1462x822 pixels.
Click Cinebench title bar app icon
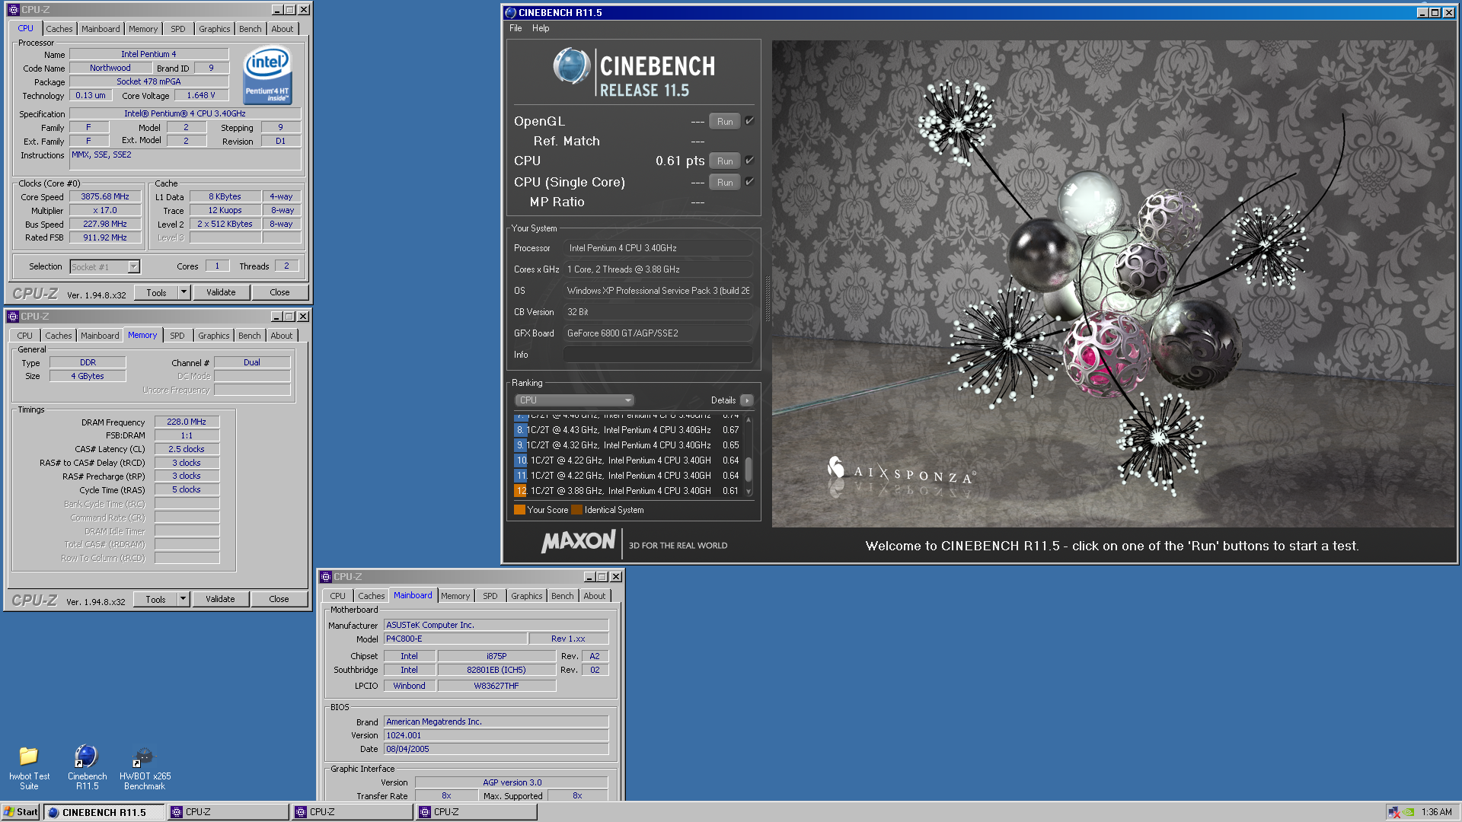tap(510, 12)
